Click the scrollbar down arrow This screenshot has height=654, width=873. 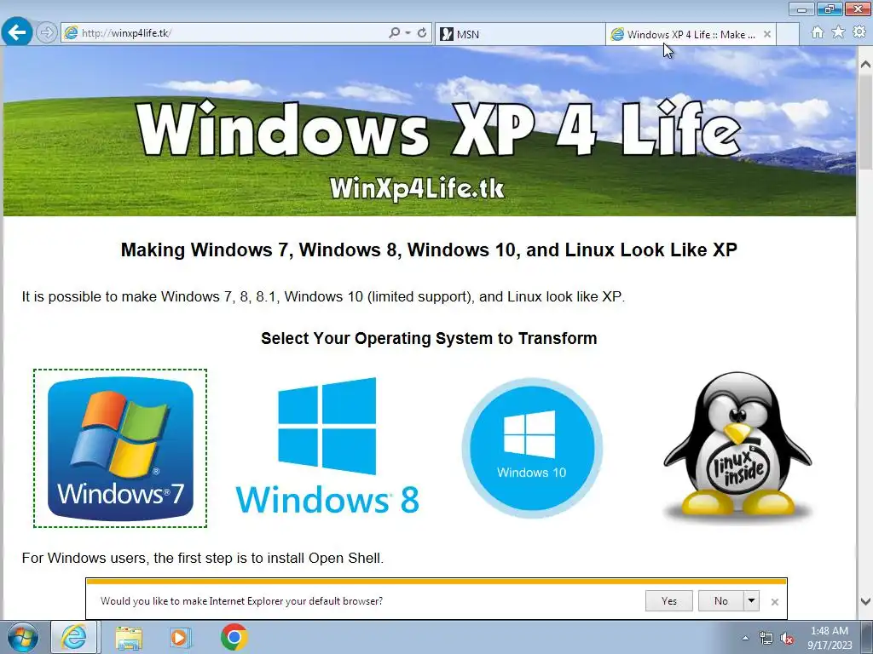click(866, 600)
